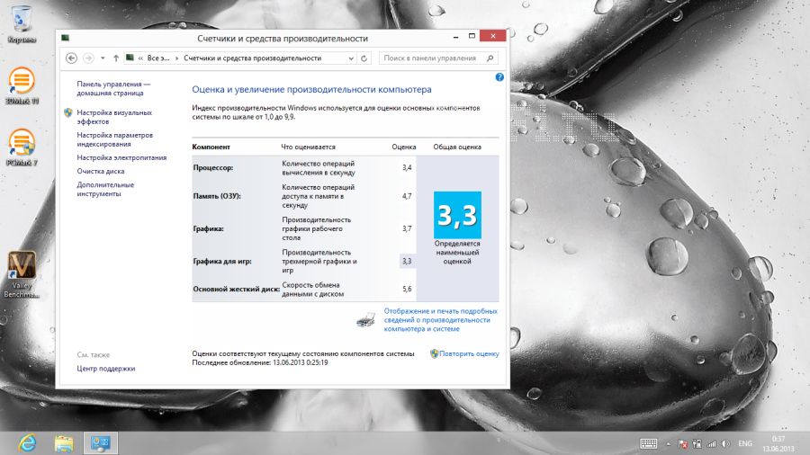Expand the recent locations dropdown arrow

click(x=103, y=58)
